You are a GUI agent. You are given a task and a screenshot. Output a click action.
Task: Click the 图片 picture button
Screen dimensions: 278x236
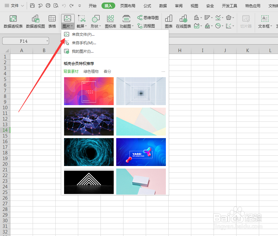tap(68, 22)
